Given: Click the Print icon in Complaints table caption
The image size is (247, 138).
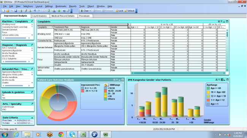Looking at the screenshot, I should click(219, 22).
